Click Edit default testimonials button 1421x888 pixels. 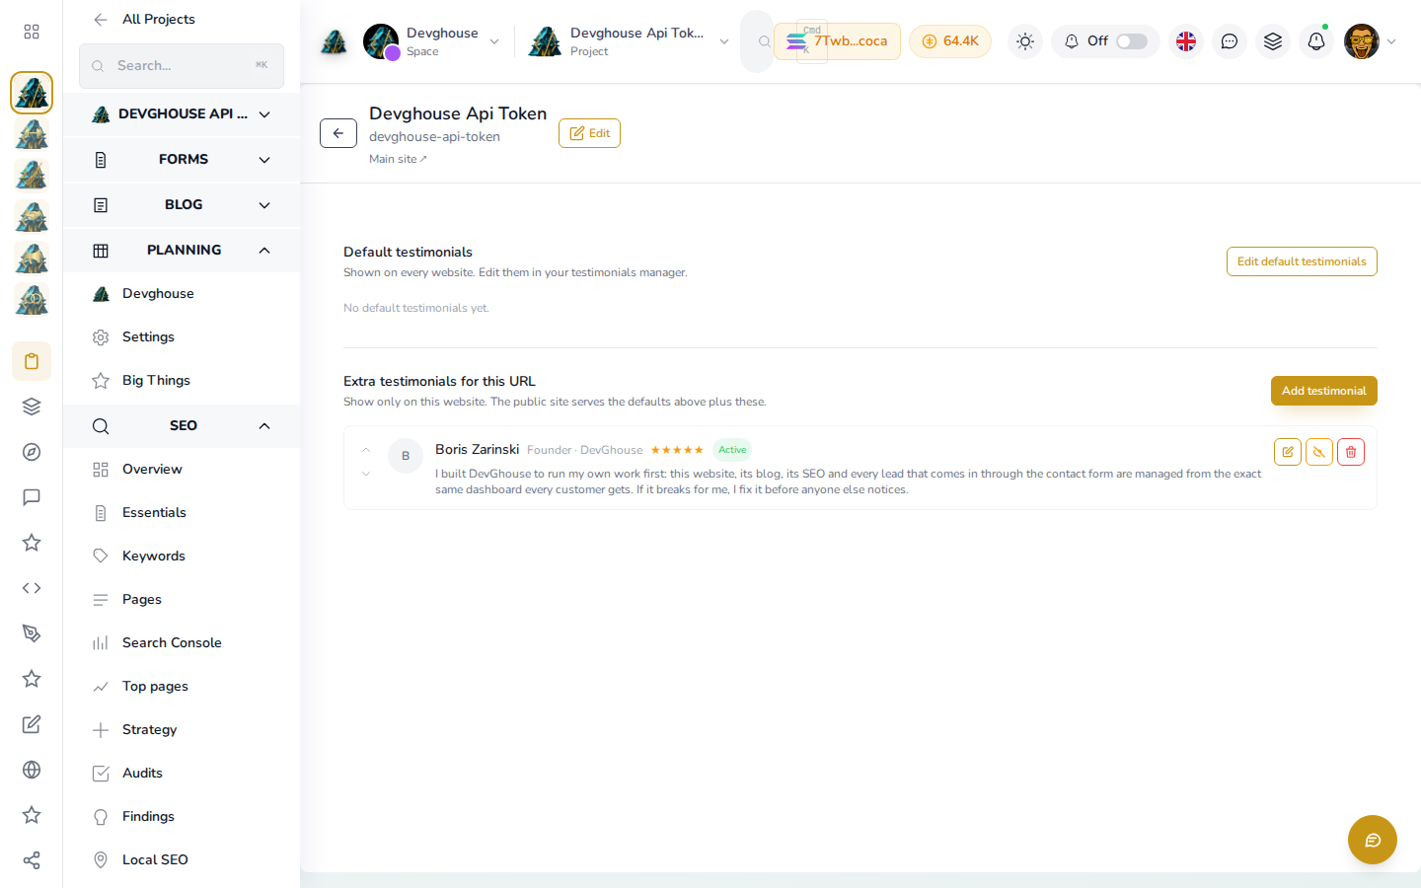coord(1302,261)
